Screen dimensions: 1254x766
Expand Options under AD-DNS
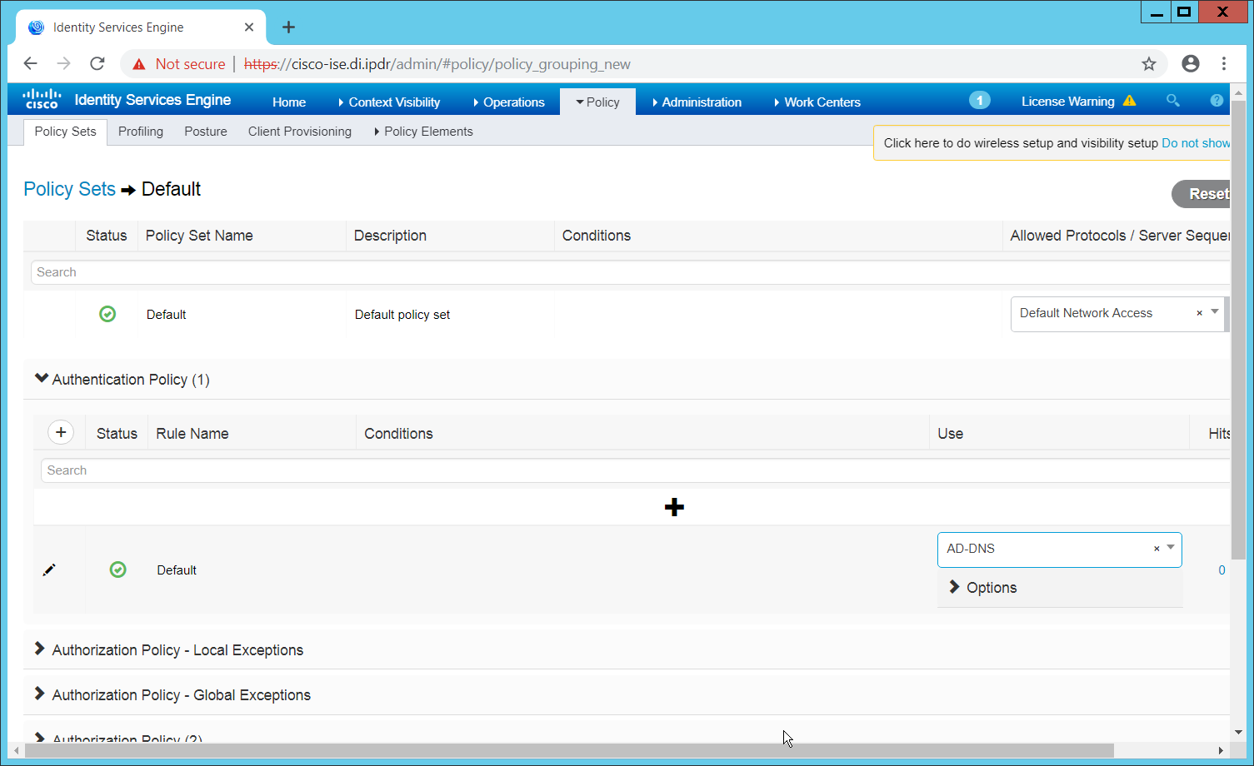[x=983, y=588]
